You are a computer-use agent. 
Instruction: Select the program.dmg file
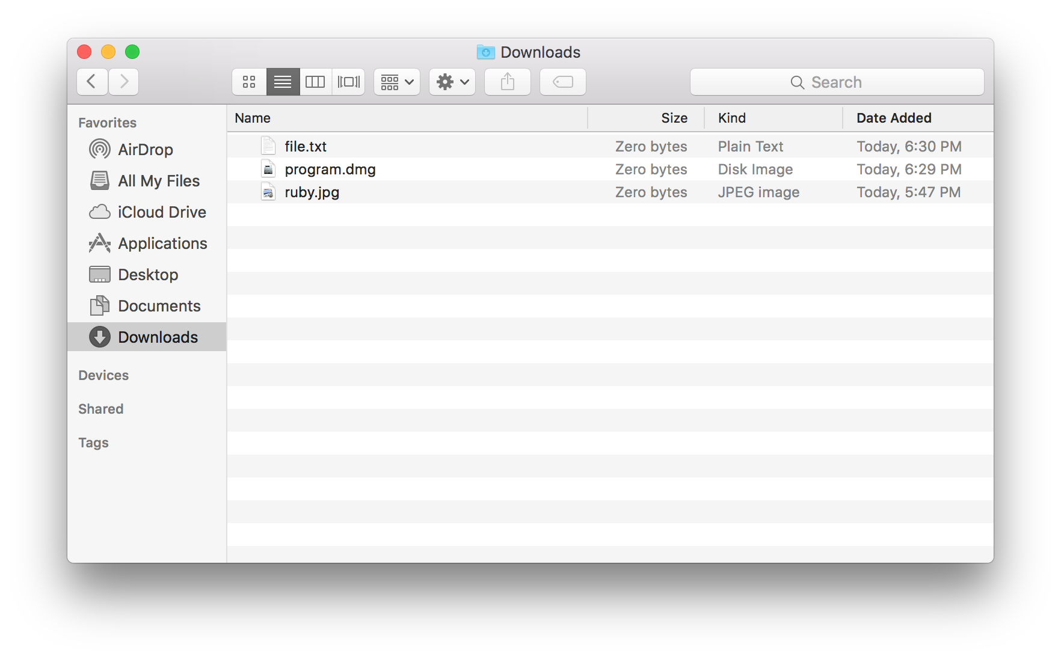coord(330,170)
